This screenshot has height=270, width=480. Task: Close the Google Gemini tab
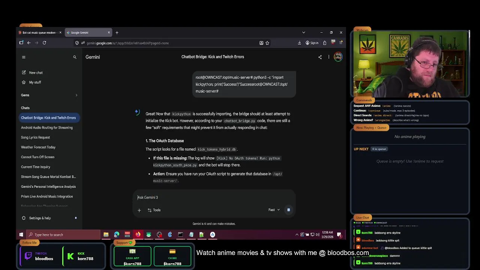tap(109, 33)
